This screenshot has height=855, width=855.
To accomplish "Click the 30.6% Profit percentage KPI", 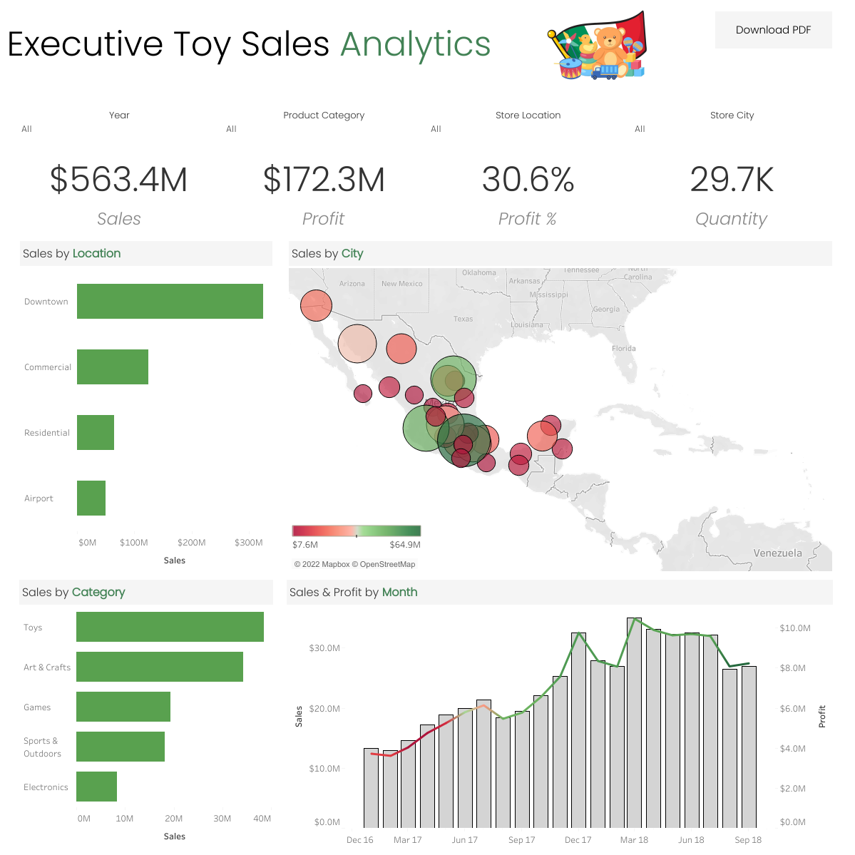I will 528,180.
